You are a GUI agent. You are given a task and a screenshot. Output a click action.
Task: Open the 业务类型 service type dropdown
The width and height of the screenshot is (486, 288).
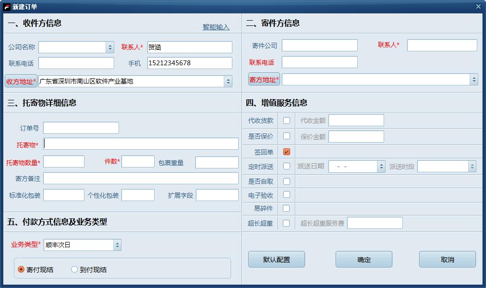coord(117,245)
